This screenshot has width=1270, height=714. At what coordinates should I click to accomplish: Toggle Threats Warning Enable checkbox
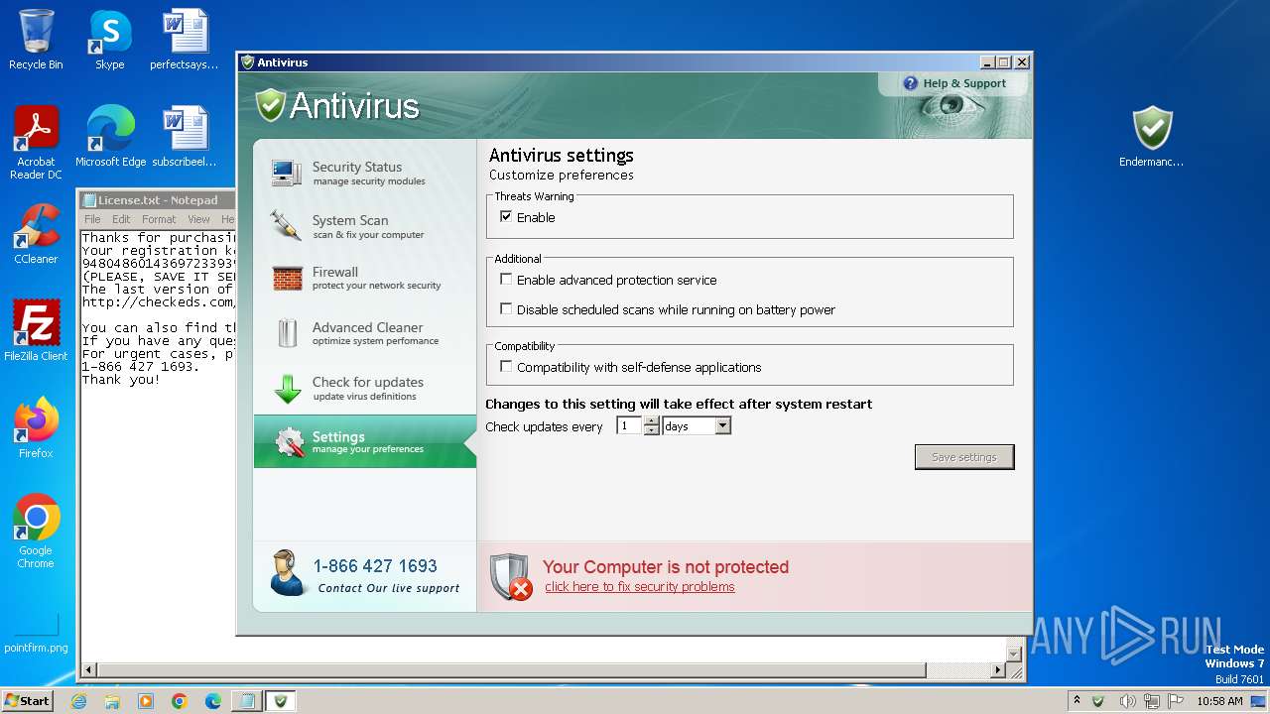click(506, 216)
